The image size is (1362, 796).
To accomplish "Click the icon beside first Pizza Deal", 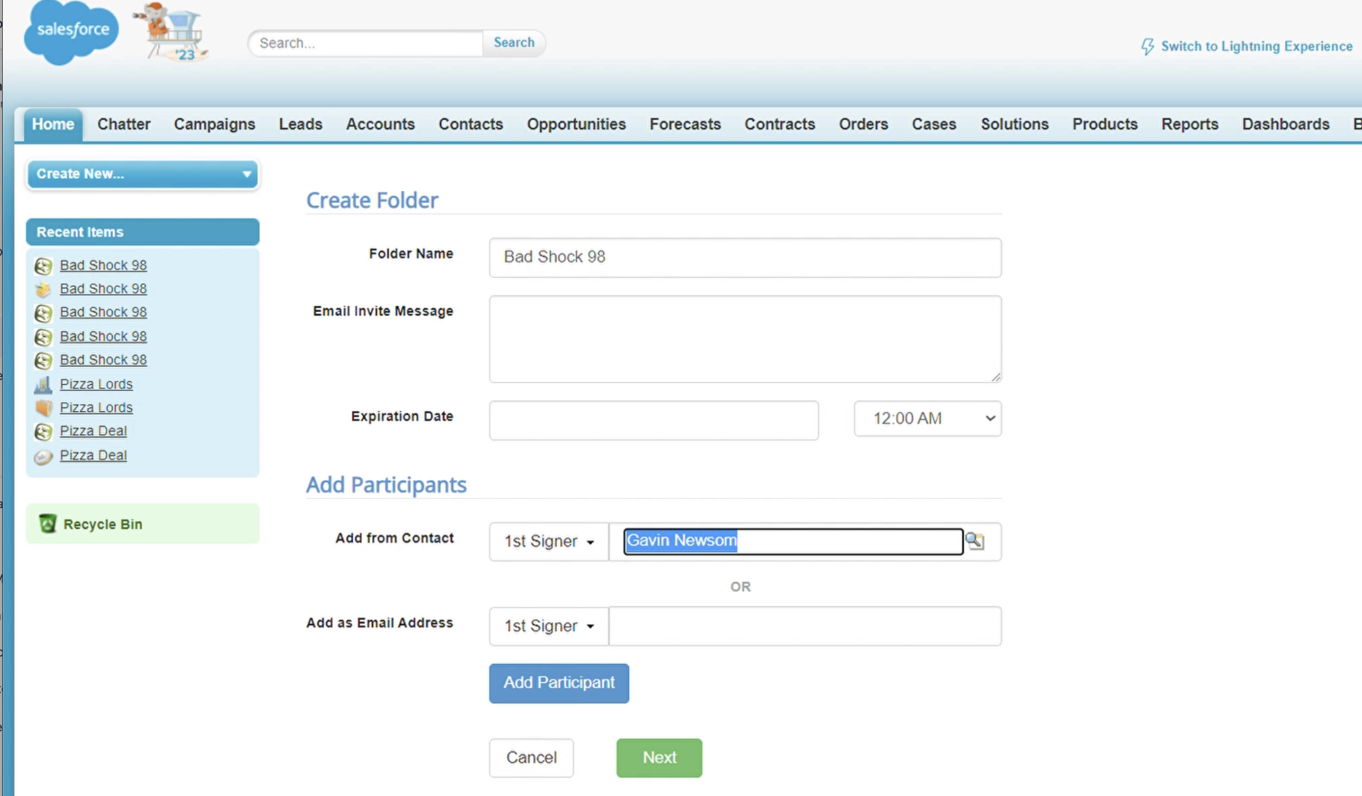I will tap(43, 432).
